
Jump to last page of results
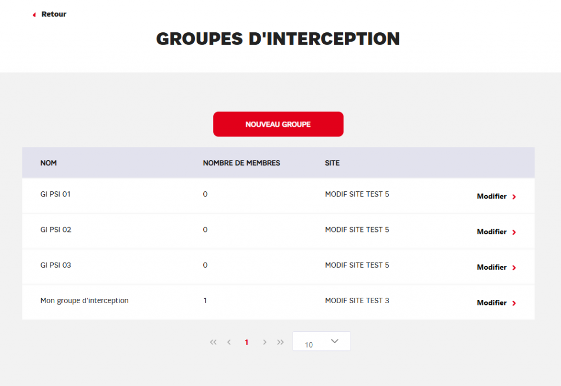coord(280,342)
